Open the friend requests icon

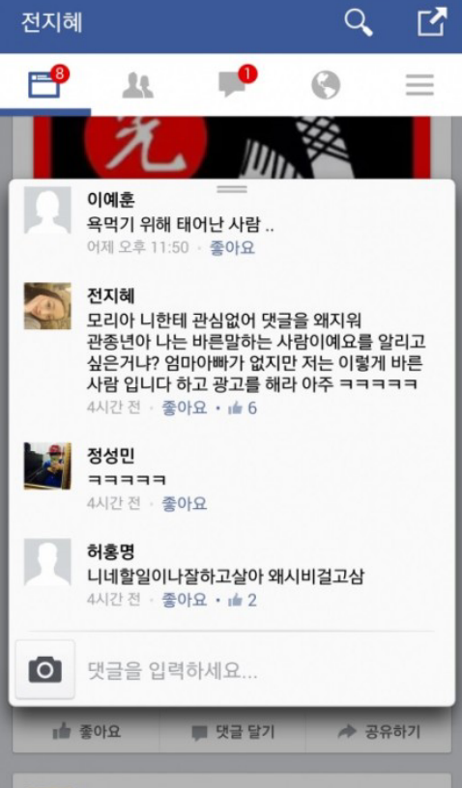point(138,85)
